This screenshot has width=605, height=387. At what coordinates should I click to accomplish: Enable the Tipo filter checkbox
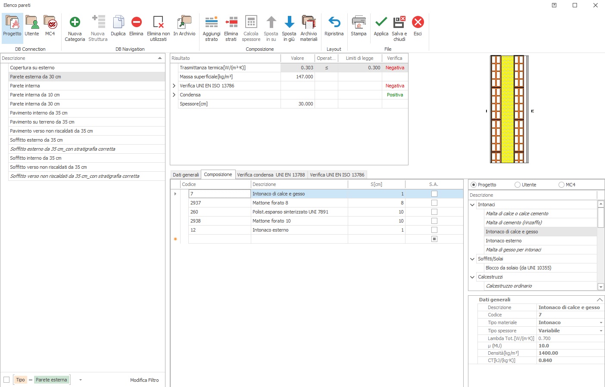(x=6, y=380)
